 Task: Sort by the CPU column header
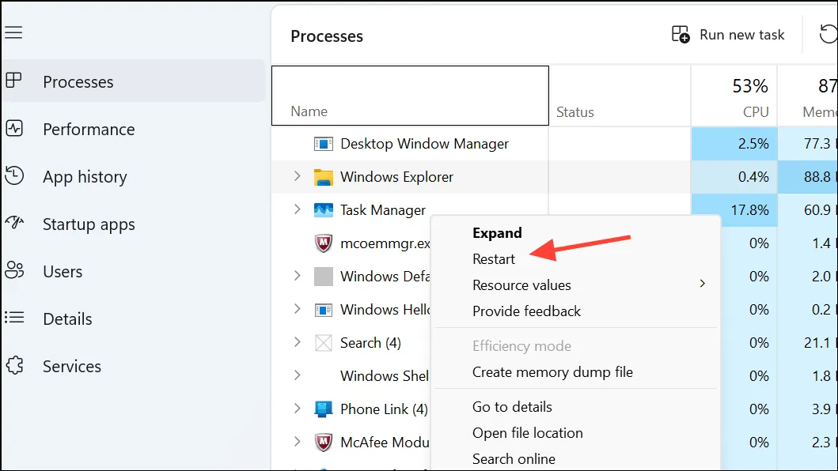click(x=734, y=96)
